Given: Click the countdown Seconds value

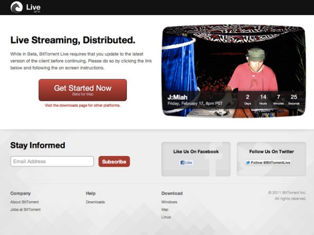Looking at the screenshot, I should pyautogui.click(x=294, y=97).
